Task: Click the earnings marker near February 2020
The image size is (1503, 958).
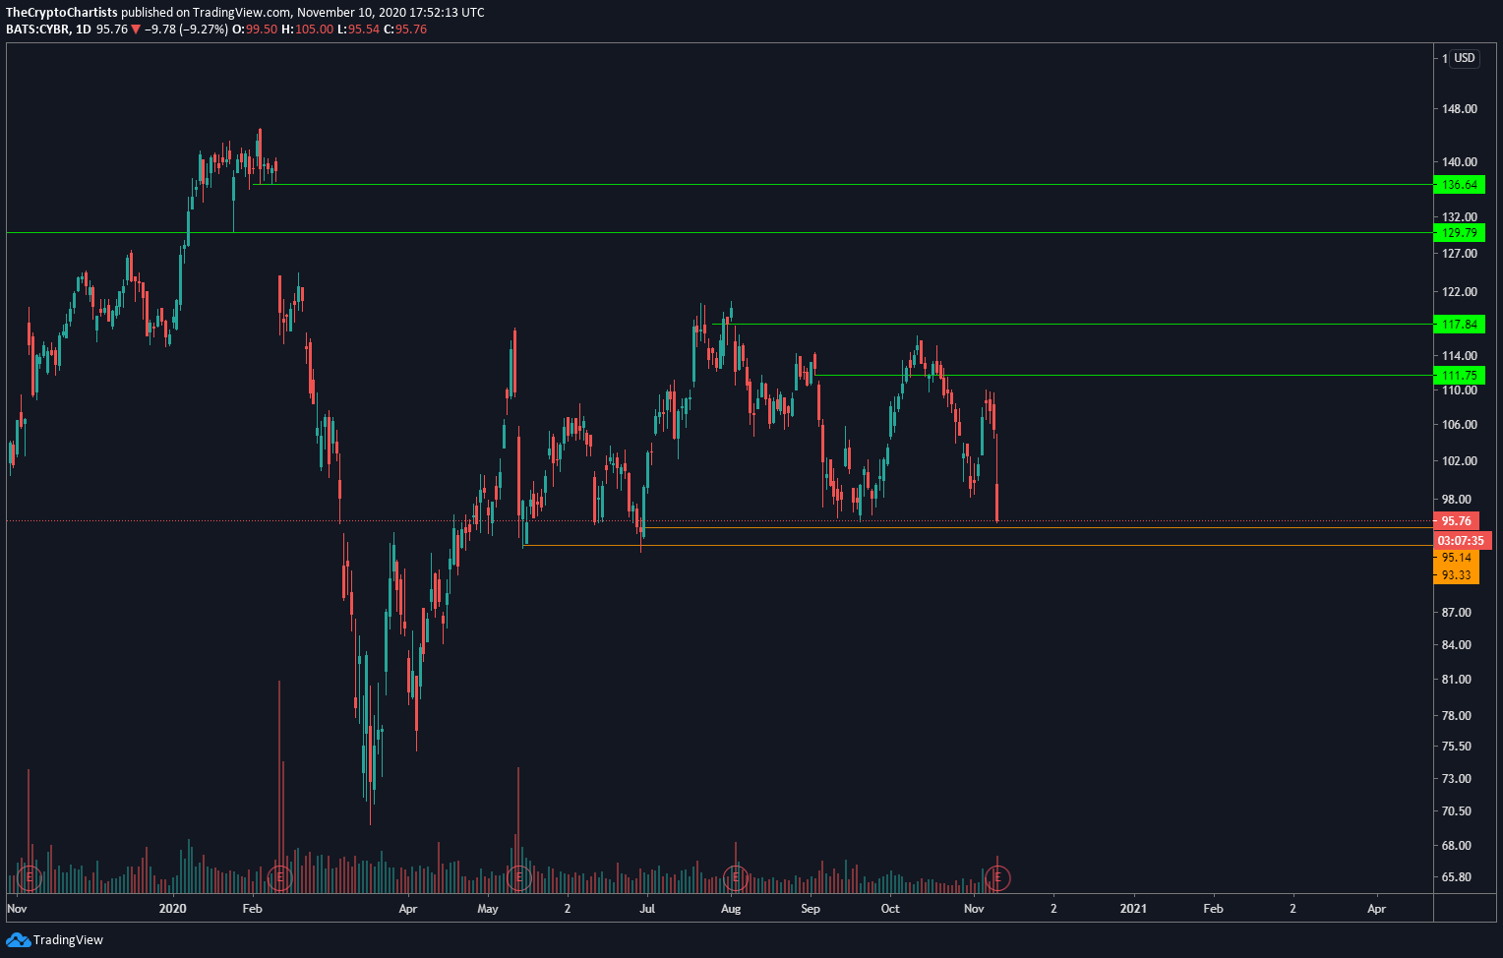Action: 280,876
